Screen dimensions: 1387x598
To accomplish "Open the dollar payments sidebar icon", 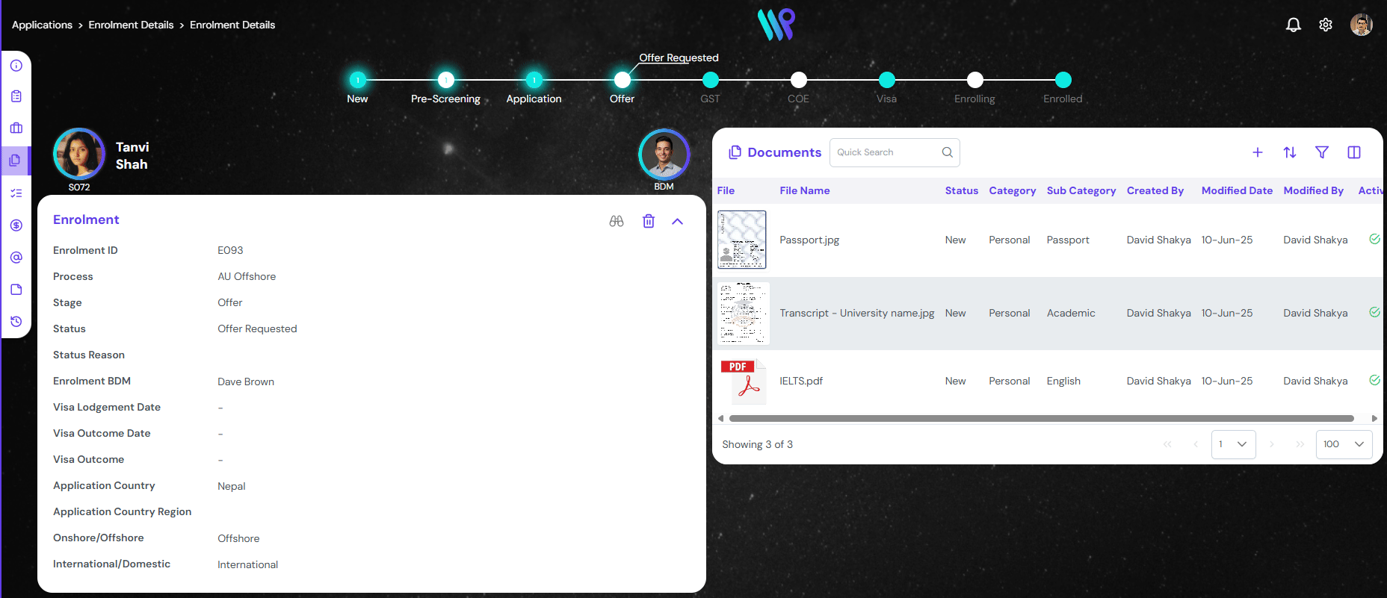I will click(16, 225).
